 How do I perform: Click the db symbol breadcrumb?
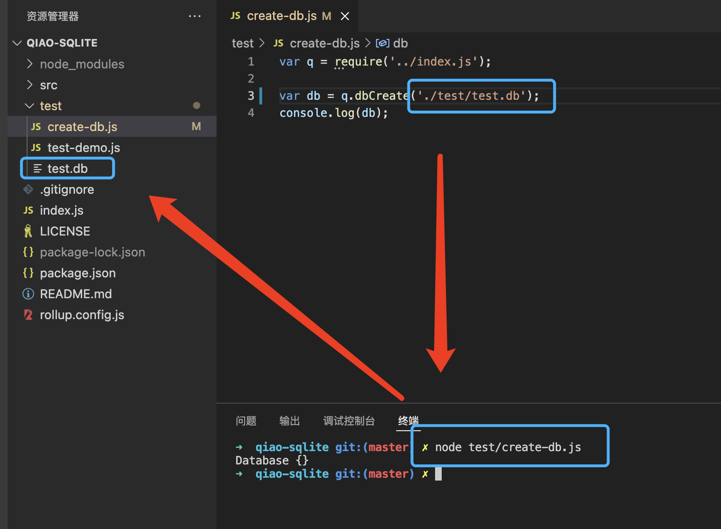coord(400,43)
